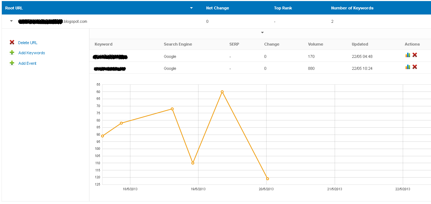Open chart icon for the 880-volume keyword
Viewport: 431px width, 204px height.
click(407, 67)
